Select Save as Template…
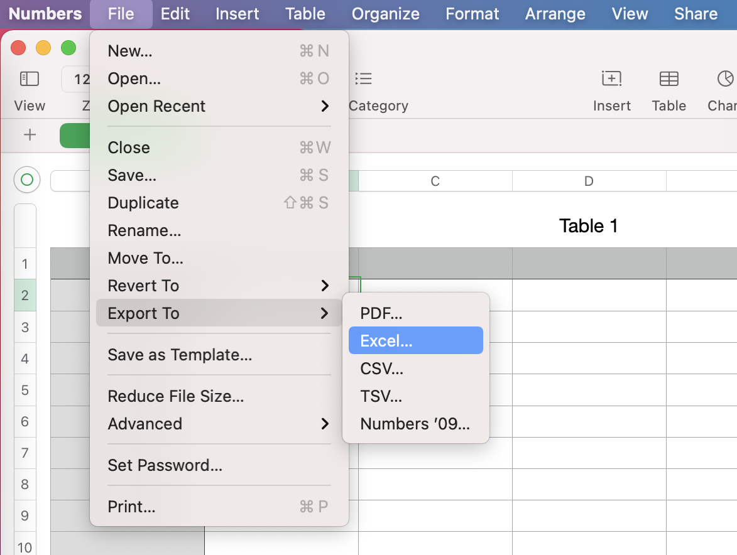 [x=219, y=355]
